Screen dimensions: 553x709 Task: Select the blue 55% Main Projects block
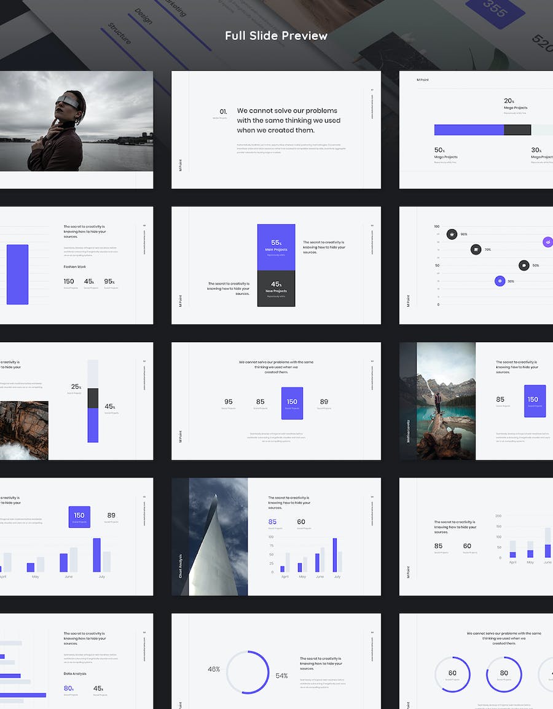tap(276, 247)
